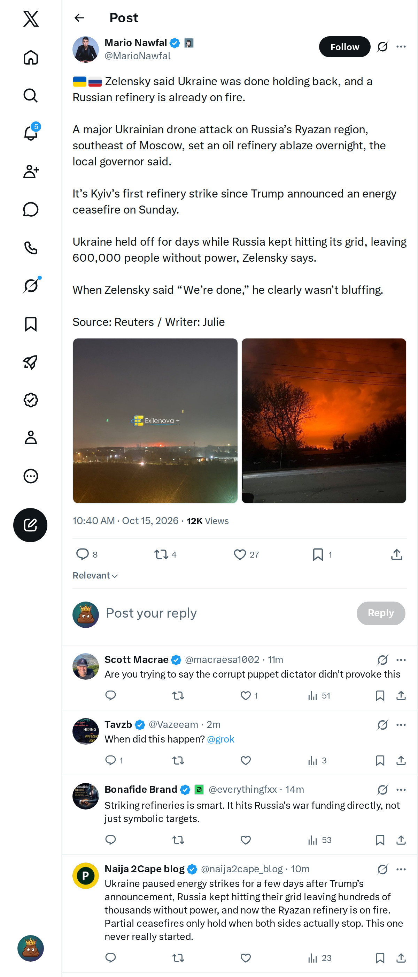Open the sidebar More menu

click(31, 476)
